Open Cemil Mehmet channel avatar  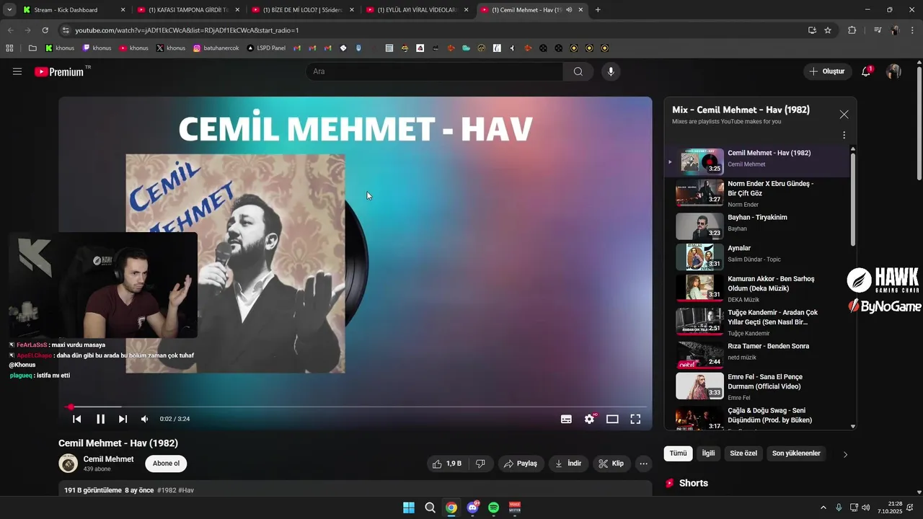click(68, 463)
